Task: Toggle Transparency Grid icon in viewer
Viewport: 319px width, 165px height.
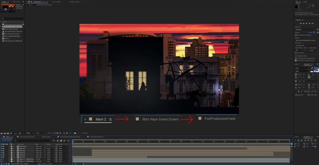Action: (52, 133)
